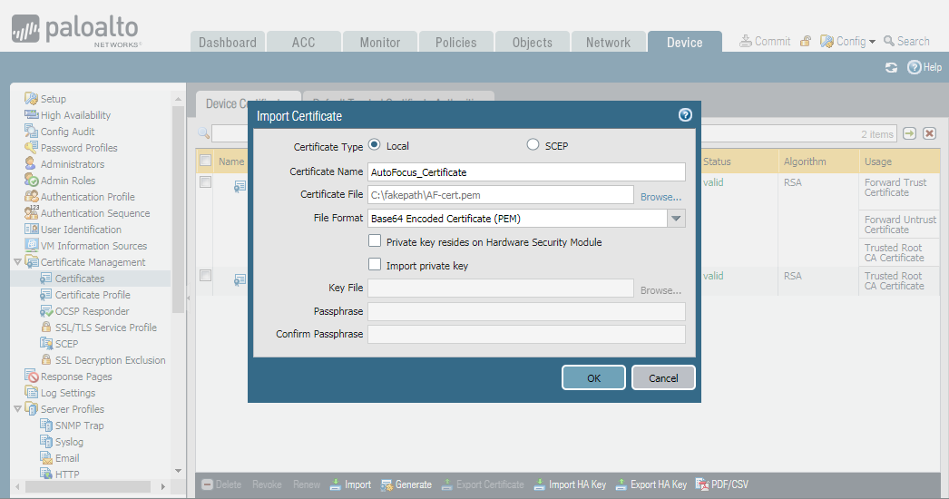Click the refresh icon near Help
The image size is (949, 499).
pyautogui.click(x=891, y=67)
